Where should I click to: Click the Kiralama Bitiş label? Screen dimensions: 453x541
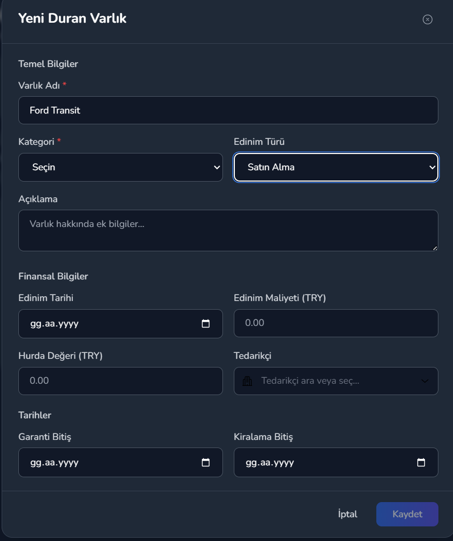[x=263, y=437]
